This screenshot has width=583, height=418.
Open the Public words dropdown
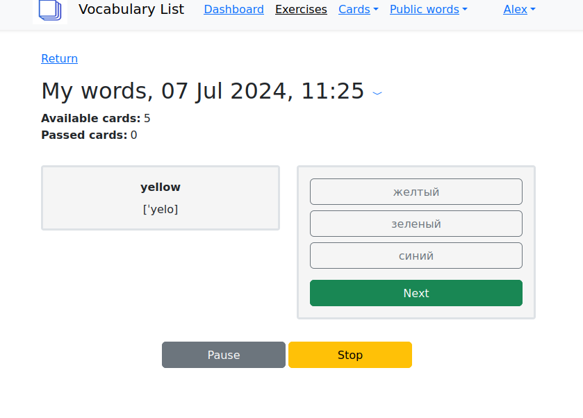pyautogui.click(x=428, y=10)
